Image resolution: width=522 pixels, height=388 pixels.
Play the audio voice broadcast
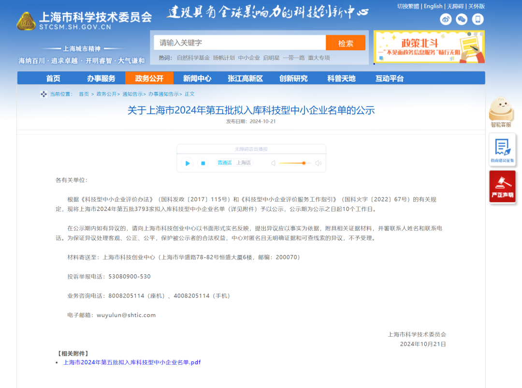coord(188,163)
